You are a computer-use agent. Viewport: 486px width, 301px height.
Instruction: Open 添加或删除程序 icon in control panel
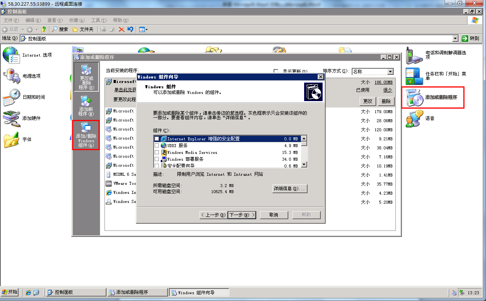pyautogui.click(x=414, y=98)
